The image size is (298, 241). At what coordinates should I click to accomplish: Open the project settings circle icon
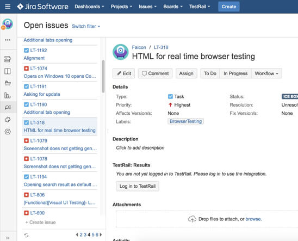[x=8, y=132]
